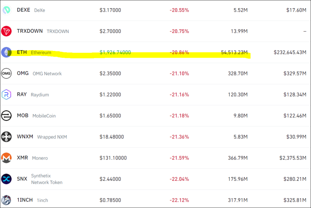Click the -20.55% change value
The image size is (311, 208).
coord(179,10)
